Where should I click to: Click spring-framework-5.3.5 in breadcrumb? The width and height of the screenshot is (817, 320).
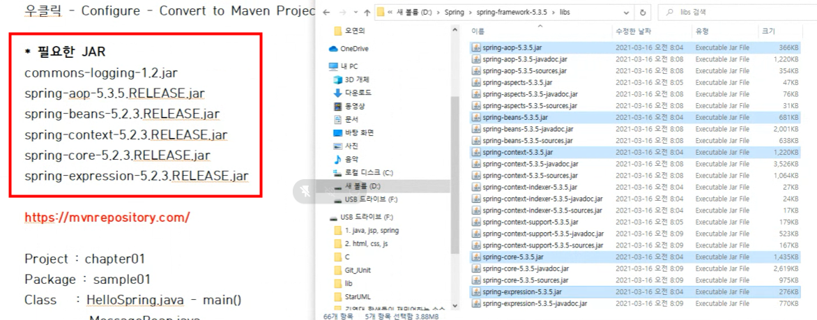(x=511, y=12)
